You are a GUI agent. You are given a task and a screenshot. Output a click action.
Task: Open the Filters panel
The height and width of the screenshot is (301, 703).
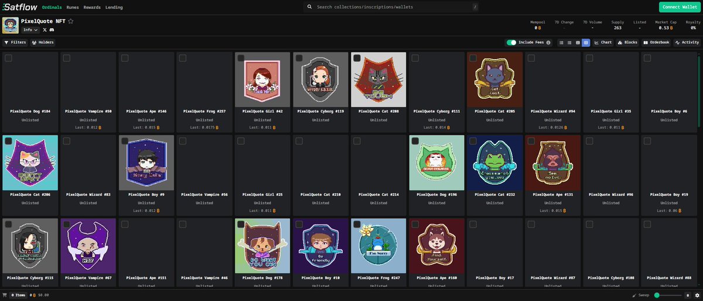15,43
